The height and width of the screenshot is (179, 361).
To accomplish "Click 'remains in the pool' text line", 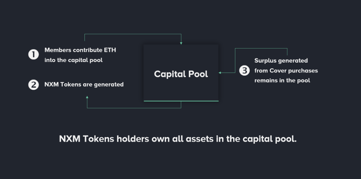I will 282,80.
